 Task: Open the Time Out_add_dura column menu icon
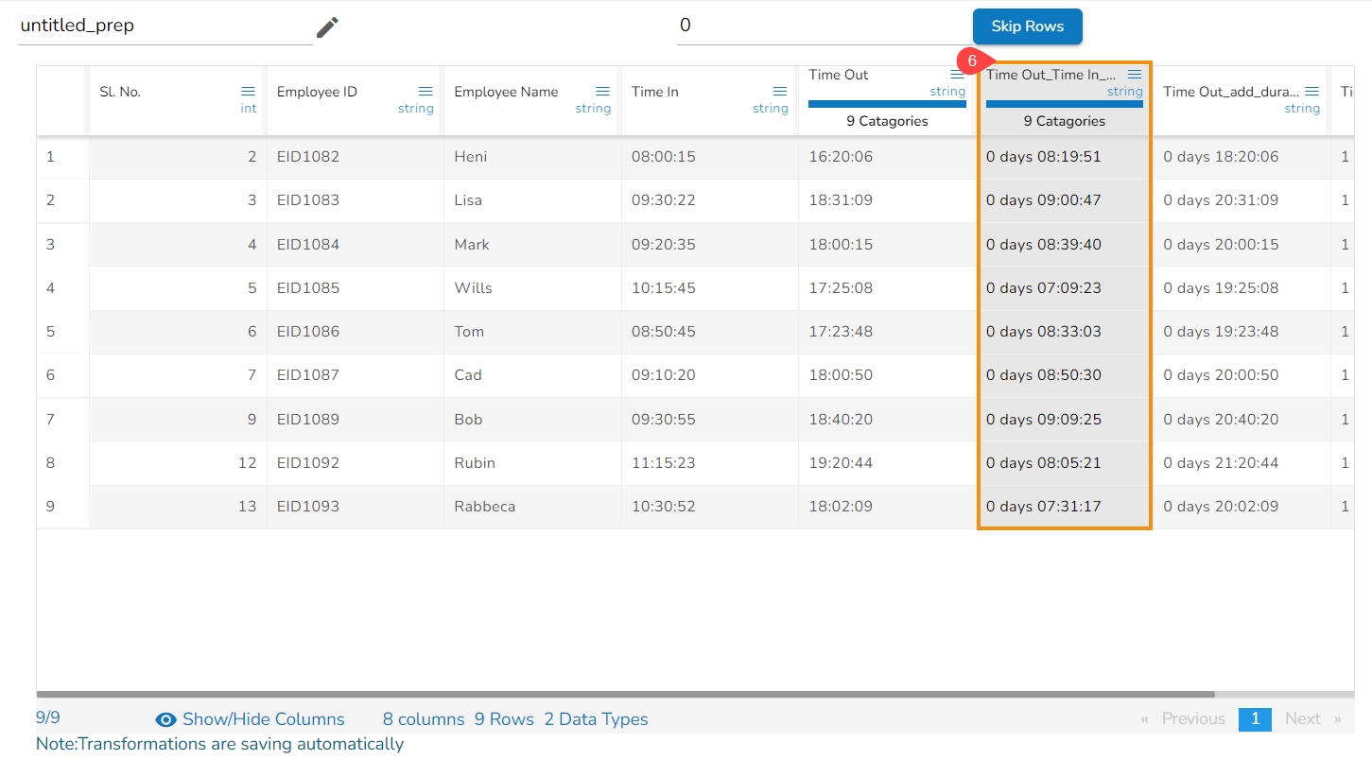[1312, 92]
